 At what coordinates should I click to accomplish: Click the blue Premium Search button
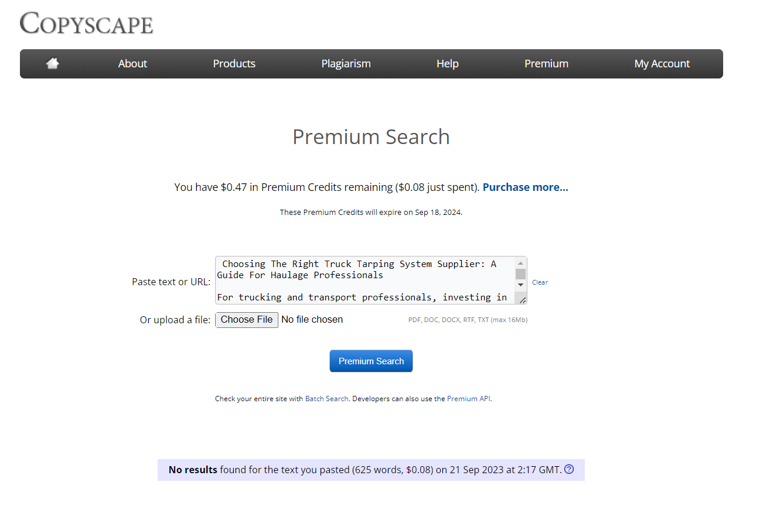tap(371, 361)
